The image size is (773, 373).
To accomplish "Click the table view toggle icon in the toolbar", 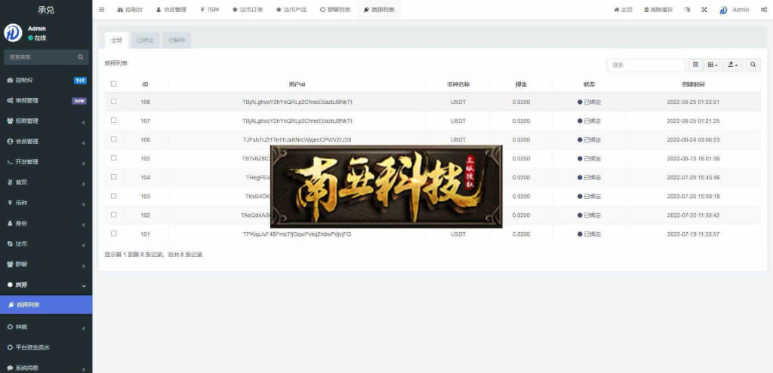I will [695, 65].
